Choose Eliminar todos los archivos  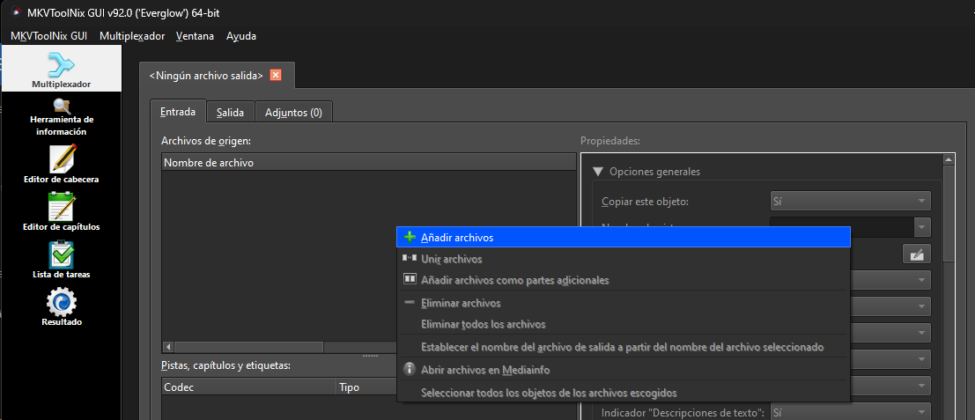623,324
